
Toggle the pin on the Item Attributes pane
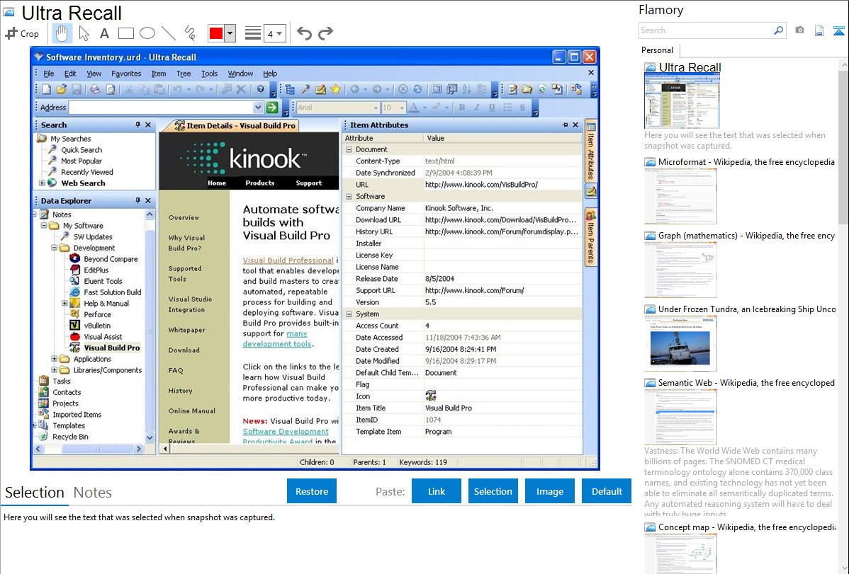coord(566,125)
